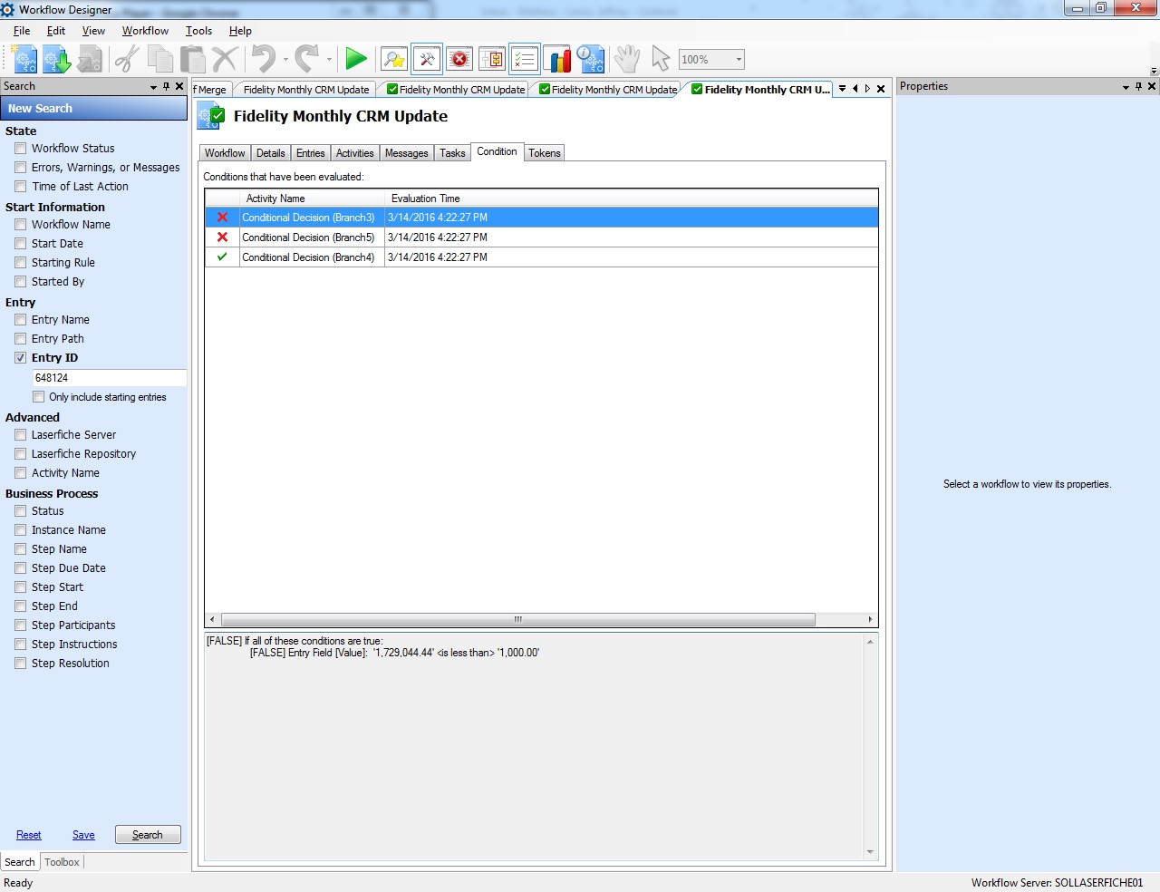Click the Copy icon in the toolbar

159,60
